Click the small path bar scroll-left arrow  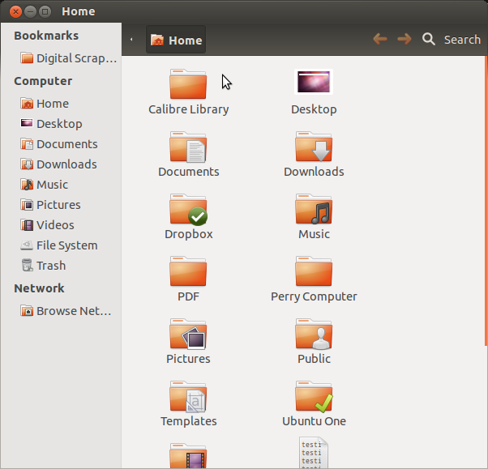pos(131,40)
